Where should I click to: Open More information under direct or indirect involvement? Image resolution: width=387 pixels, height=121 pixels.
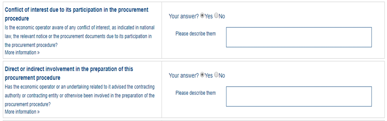22,112
